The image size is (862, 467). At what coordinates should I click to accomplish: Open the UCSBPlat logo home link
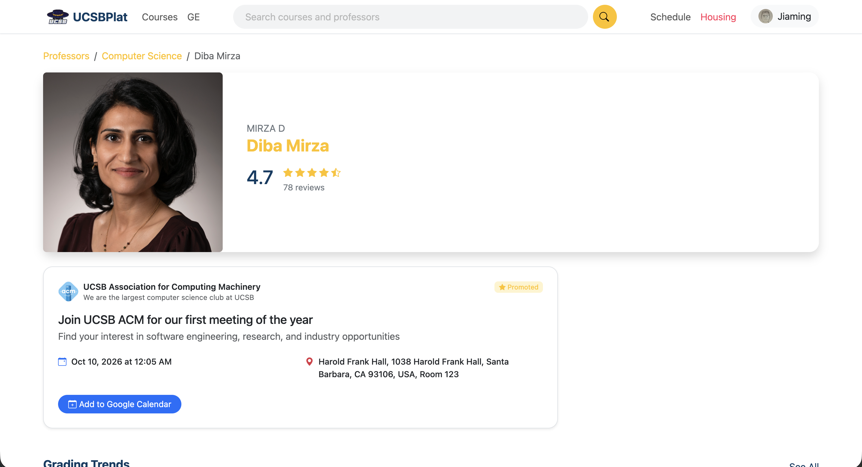[x=87, y=17]
